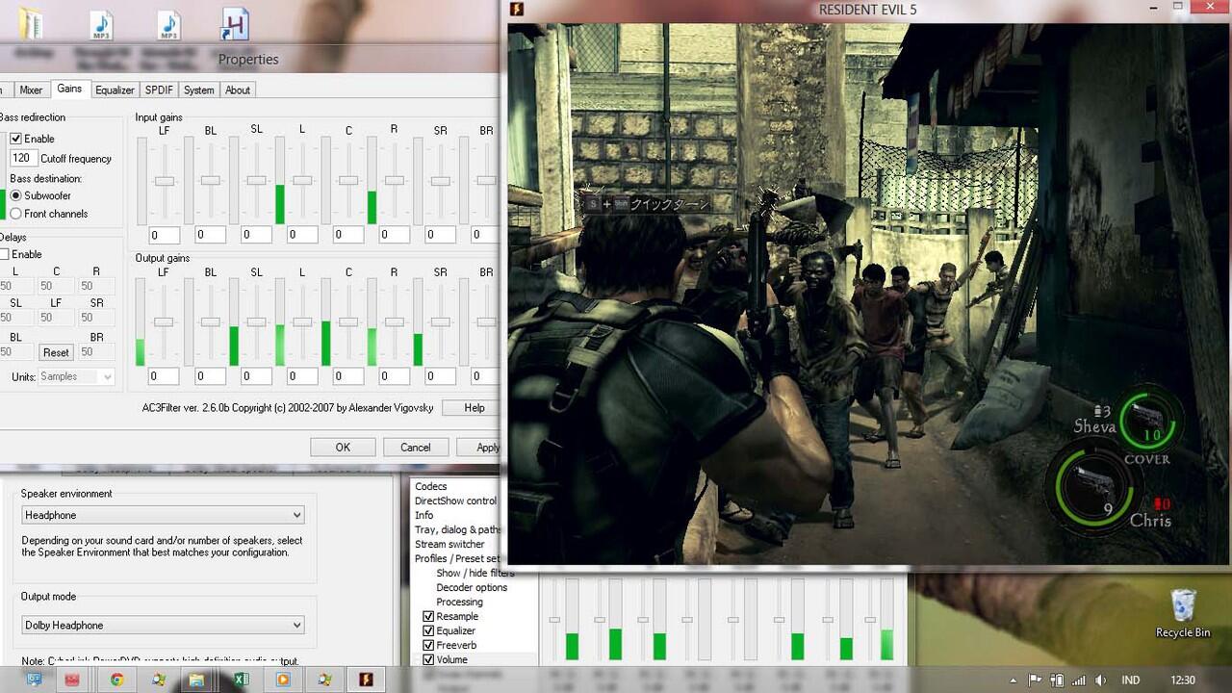Open the orange media player taskbar icon

point(283,680)
